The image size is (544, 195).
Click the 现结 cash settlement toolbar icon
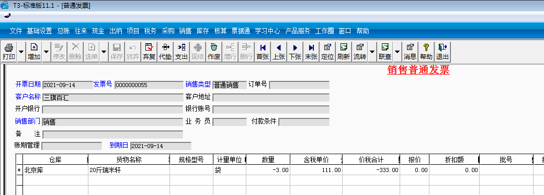pyautogui.click(x=198, y=52)
